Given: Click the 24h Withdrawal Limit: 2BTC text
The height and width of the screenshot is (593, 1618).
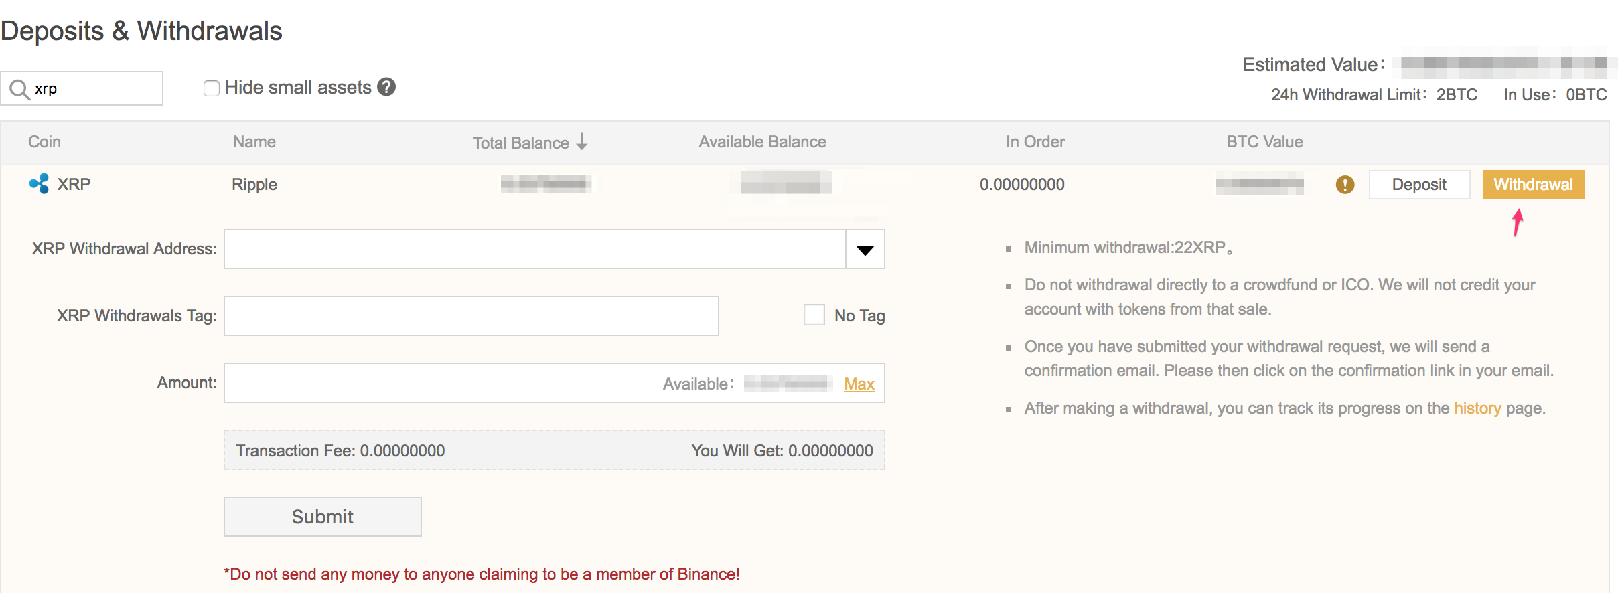Looking at the screenshot, I should point(1374,95).
